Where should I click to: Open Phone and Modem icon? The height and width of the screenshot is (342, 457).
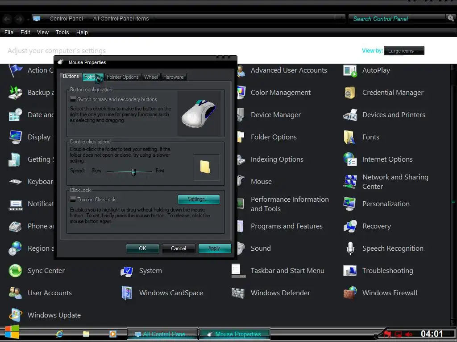point(15,227)
